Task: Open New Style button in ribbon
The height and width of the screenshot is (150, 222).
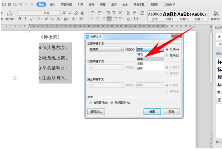Action: (x=216, y=16)
